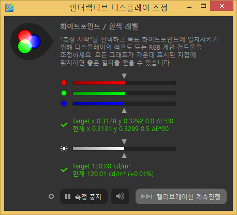Click the down marker above the luminance bar
Screen dimensions: 237x215
pyautogui.click(x=124, y=142)
